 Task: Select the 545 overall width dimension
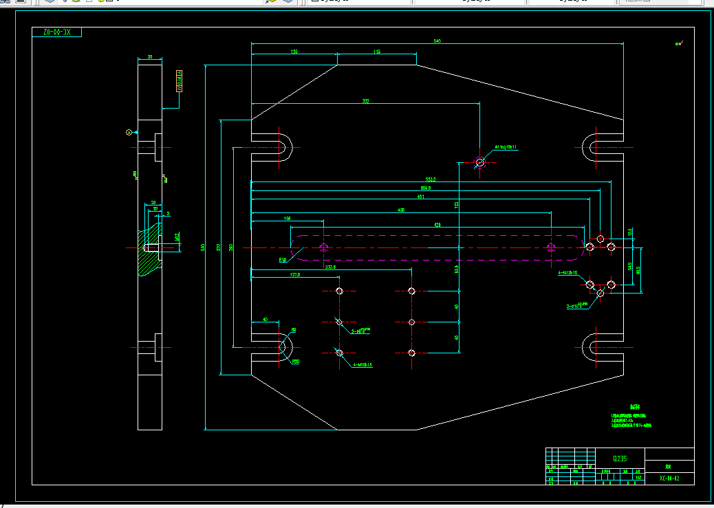point(437,41)
